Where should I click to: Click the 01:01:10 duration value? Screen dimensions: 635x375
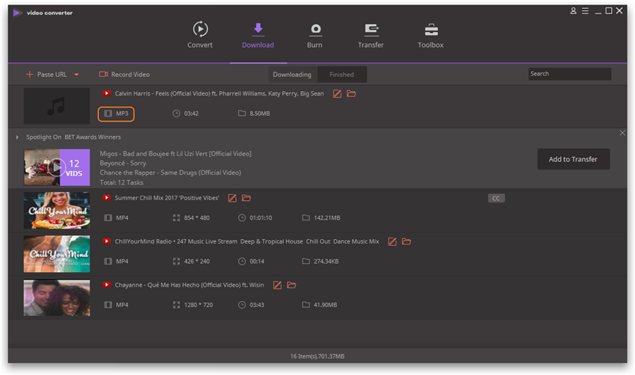pos(261,218)
